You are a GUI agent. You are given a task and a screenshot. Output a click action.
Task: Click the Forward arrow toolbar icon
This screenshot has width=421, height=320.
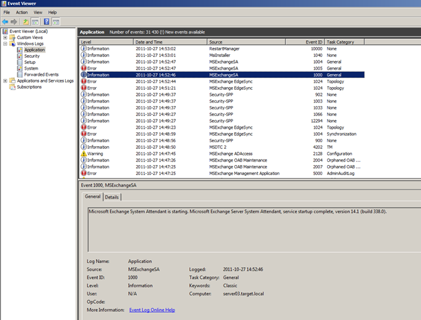[x=13, y=21]
